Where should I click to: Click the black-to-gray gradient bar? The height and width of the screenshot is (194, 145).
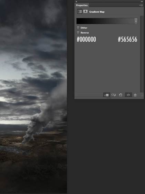pos(105,21)
